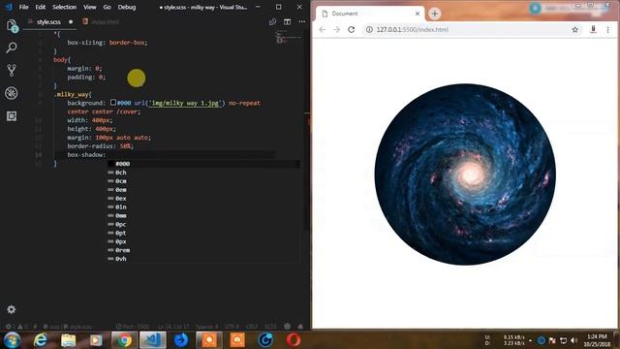620x349 pixels.
Task: Click the site information icon in the Chrome address bar
Action: point(369,30)
